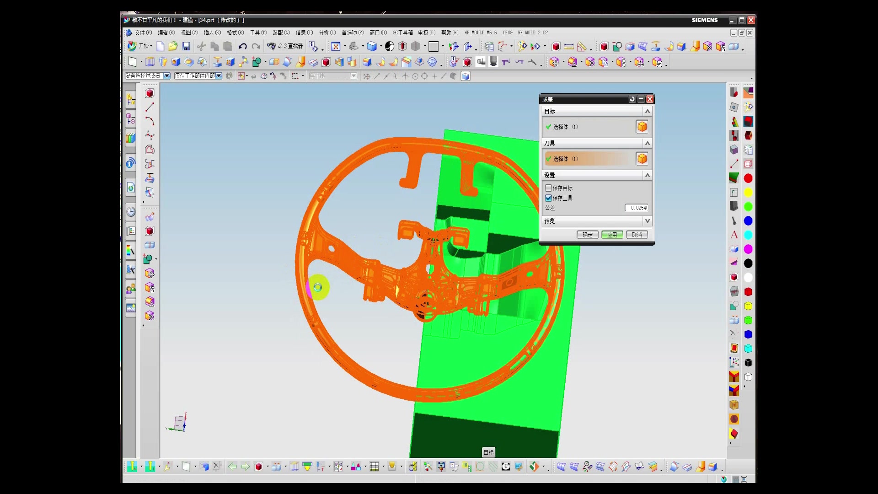
Task: Pick the red color circle swatch
Action: click(x=748, y=178)
